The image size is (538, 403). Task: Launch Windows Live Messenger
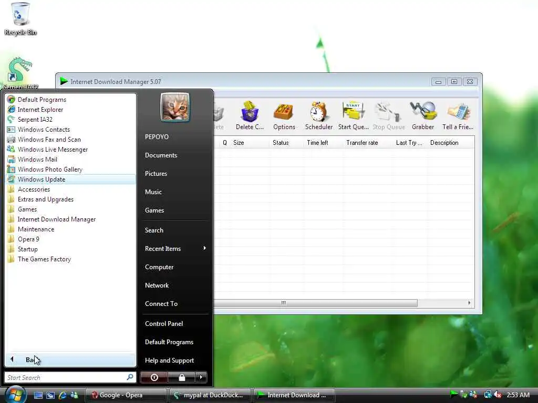71,150
